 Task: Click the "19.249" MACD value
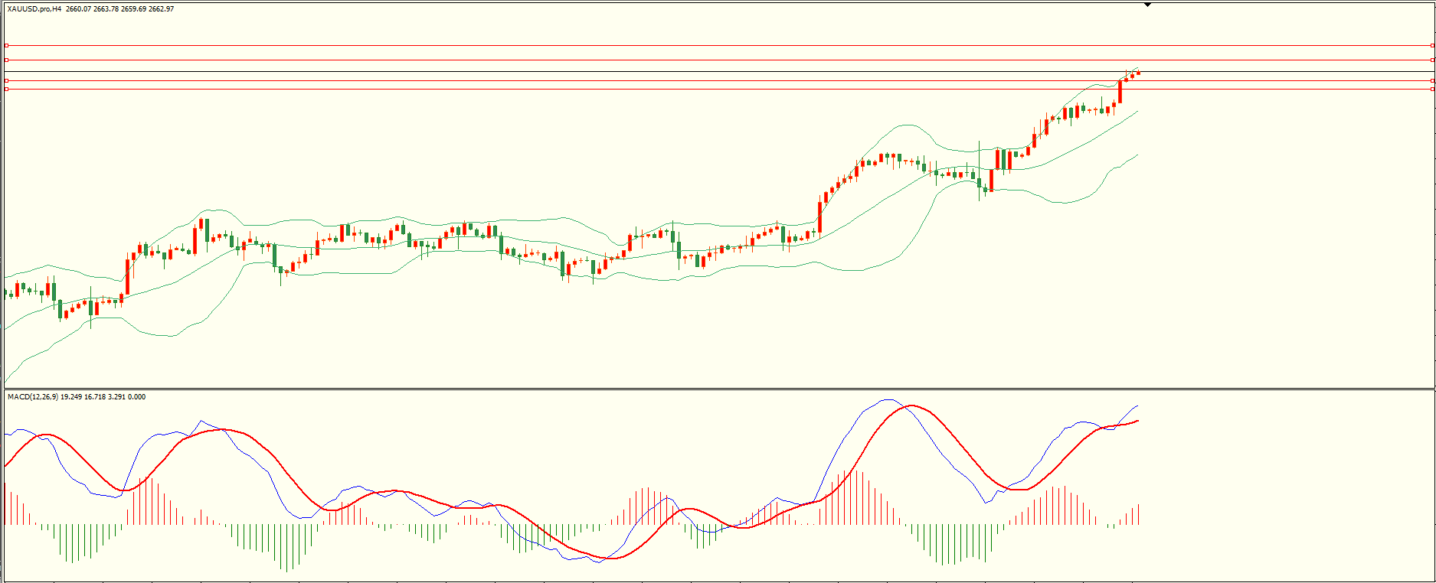pyautogui.click(x=71, y=397)
